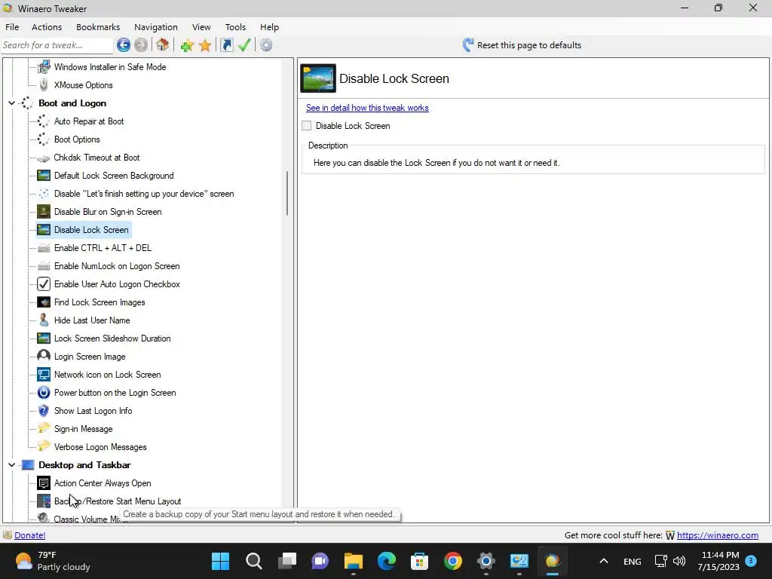Click the blue Back navigation arrow
The image size is (772, 579).
[x=124, y=45]
